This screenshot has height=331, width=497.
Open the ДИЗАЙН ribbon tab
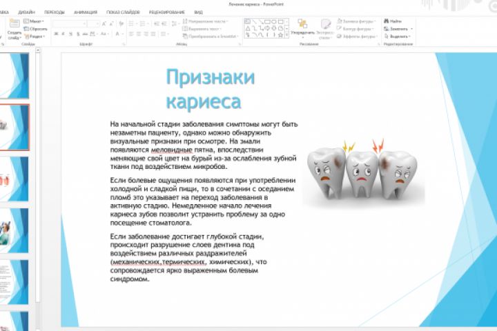coord(26,12)
